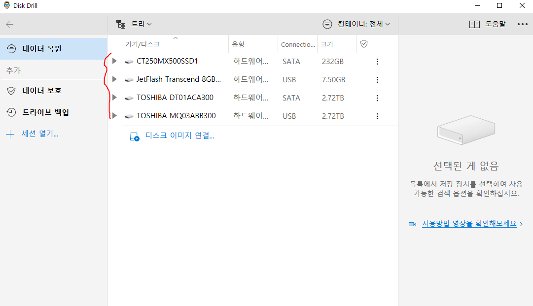Switch to the 드라이브 백업 section
Image resolution: width=533 pixels, height=306 pixels.
click(x=44, y=112)
